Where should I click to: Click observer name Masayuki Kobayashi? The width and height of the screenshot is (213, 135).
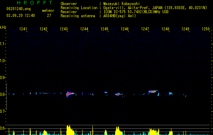click(x=122, y=4)
